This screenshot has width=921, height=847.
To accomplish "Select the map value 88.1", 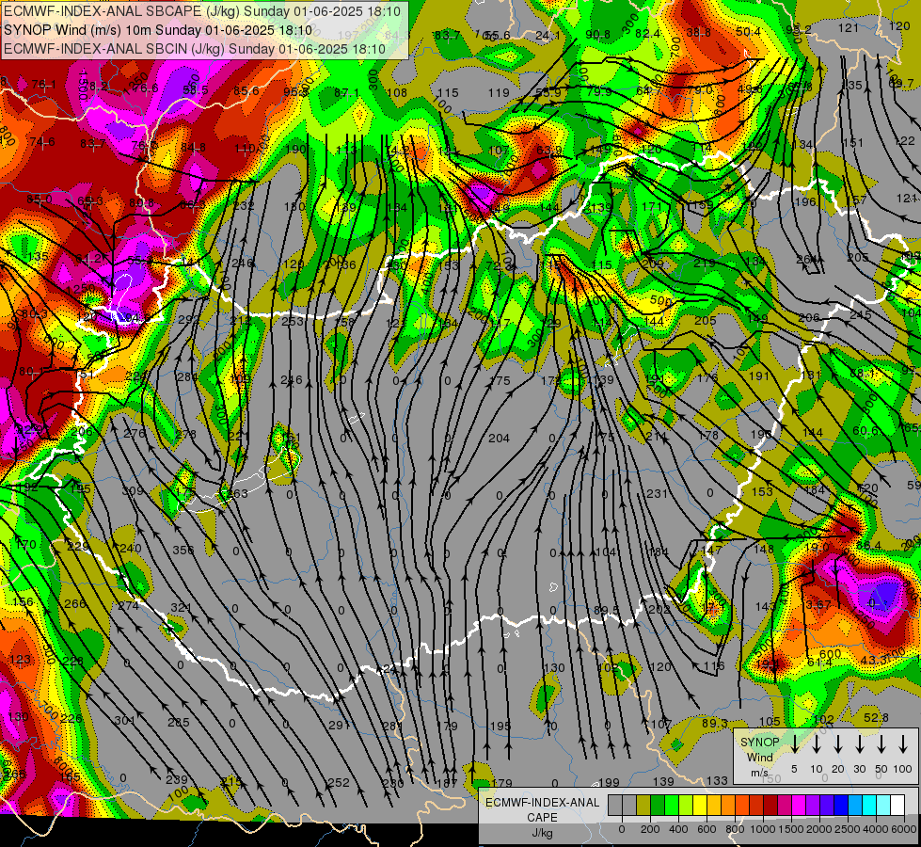I will (863, 374).
